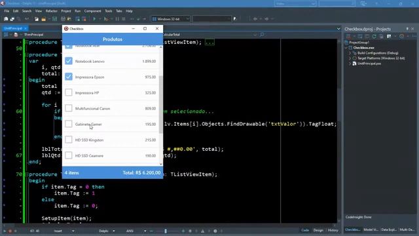Open the Data Explorer panel tab
This screenshot has height=236, width=419.
coord(389,229)
